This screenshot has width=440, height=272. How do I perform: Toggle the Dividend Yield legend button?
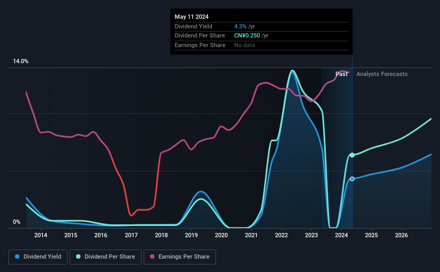pyautogui.click(x=38, y=257)
